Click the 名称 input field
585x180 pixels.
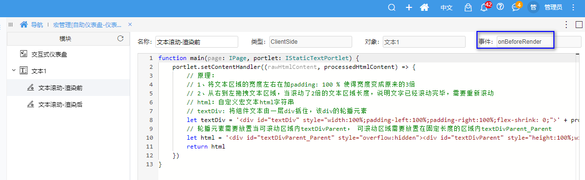coord(197,42)
